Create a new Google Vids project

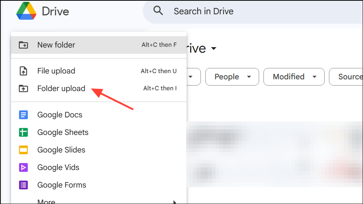pos(99,167)
